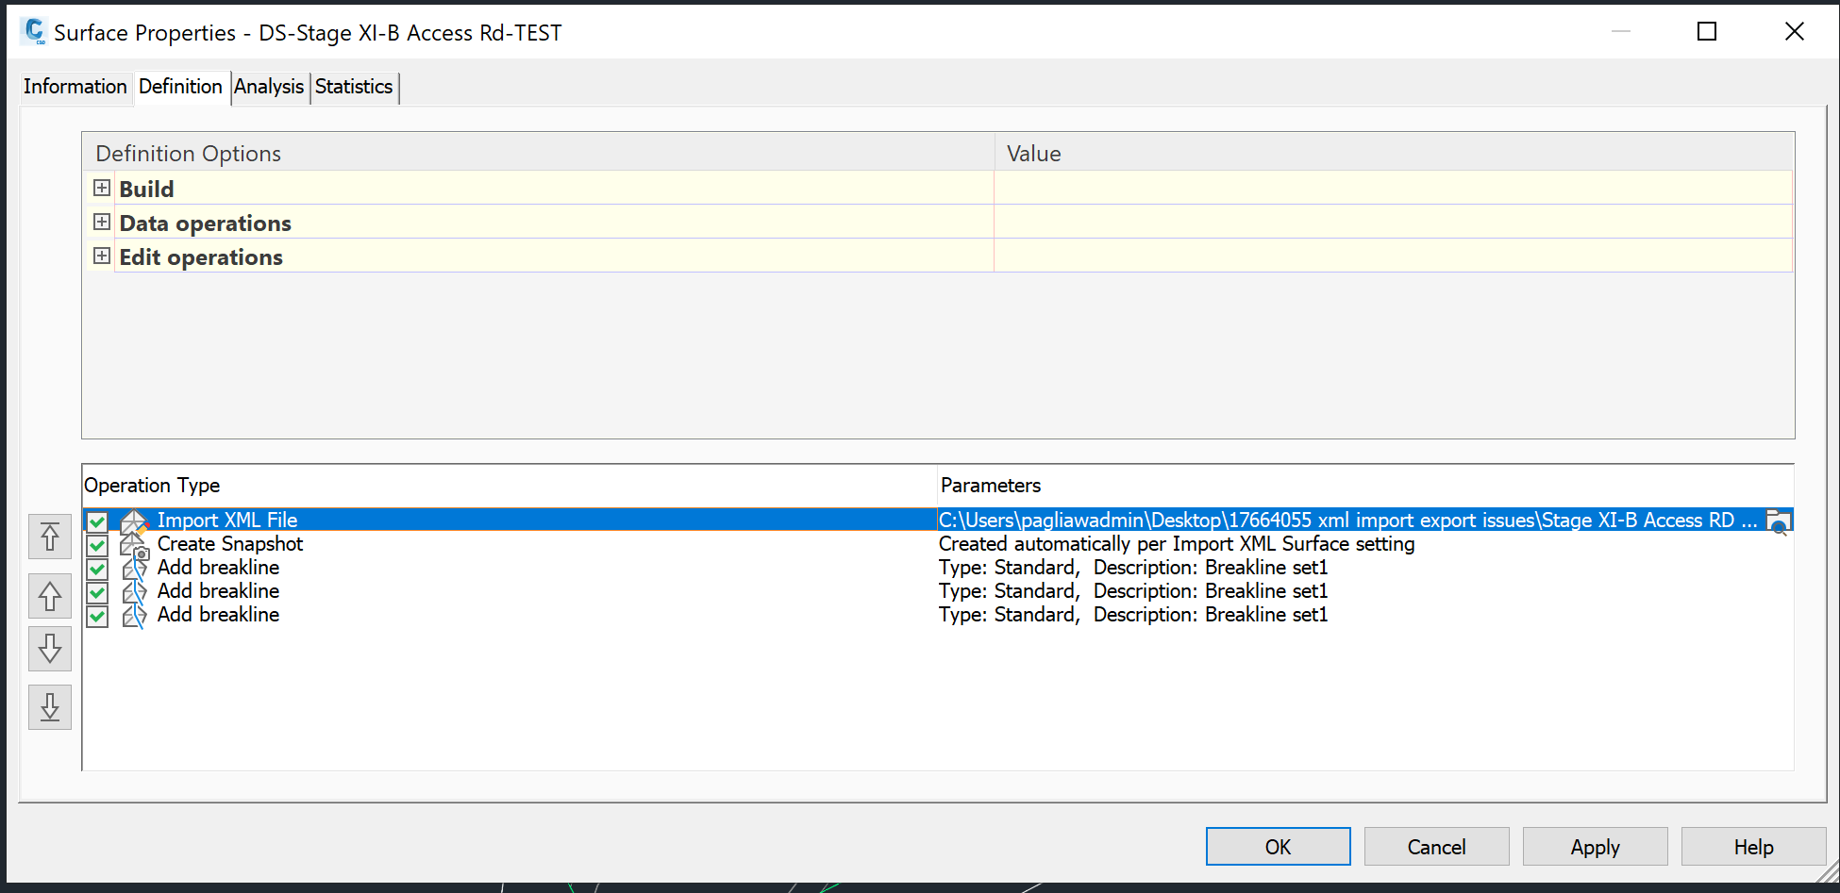Open the Analysis tab
Screen dimensions: 1840x893
[269, 87]
